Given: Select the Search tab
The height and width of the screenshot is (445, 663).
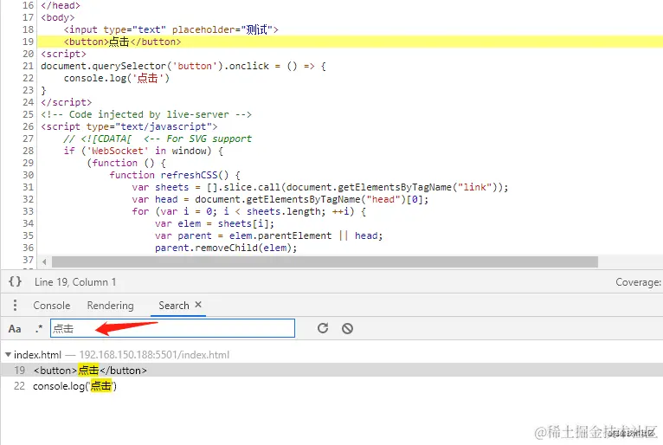Looking at the screenshot, I should [174, 306].
